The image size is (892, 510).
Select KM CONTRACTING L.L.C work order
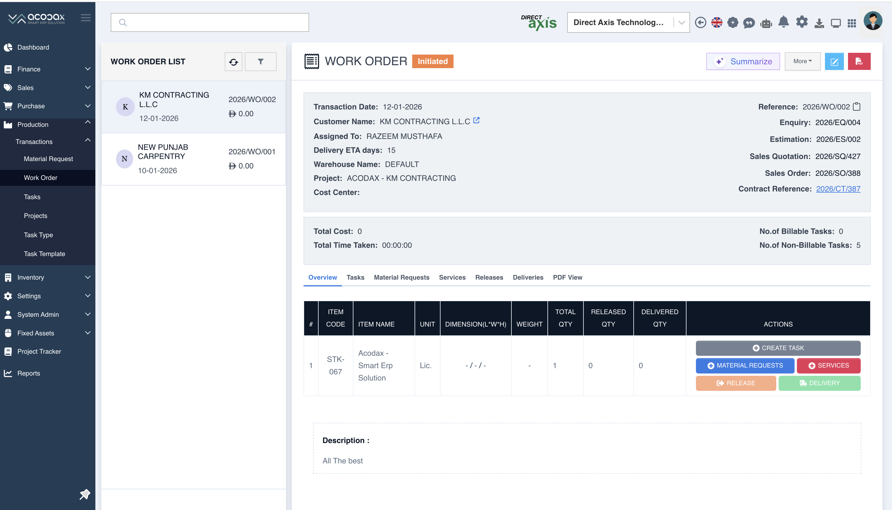point(194,107)
